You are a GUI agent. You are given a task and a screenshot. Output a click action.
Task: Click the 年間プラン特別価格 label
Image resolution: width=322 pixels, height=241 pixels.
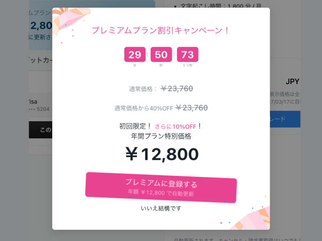pyautogui.click(x=161, y=136)
